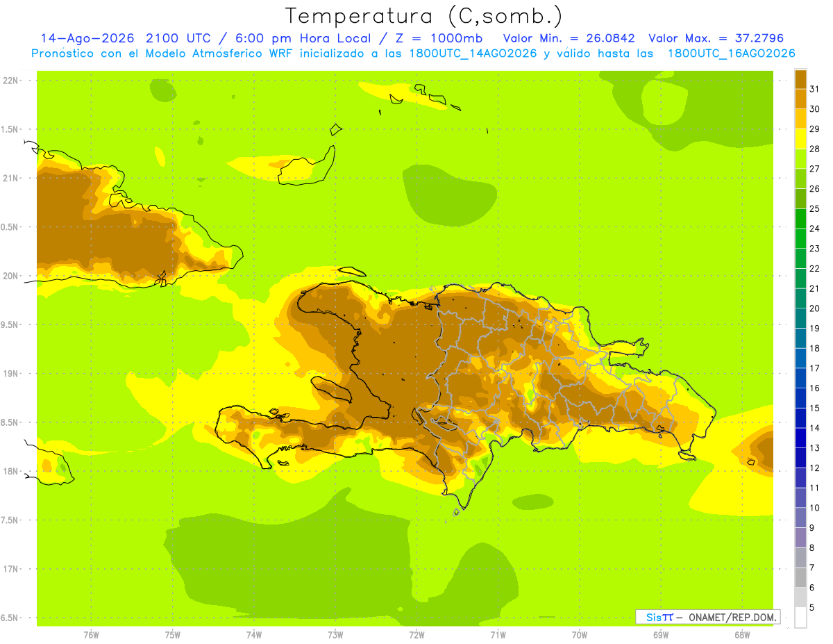Click the "17N" latitude label
This screenshot has width=833, height=644.
click(10, 569)
